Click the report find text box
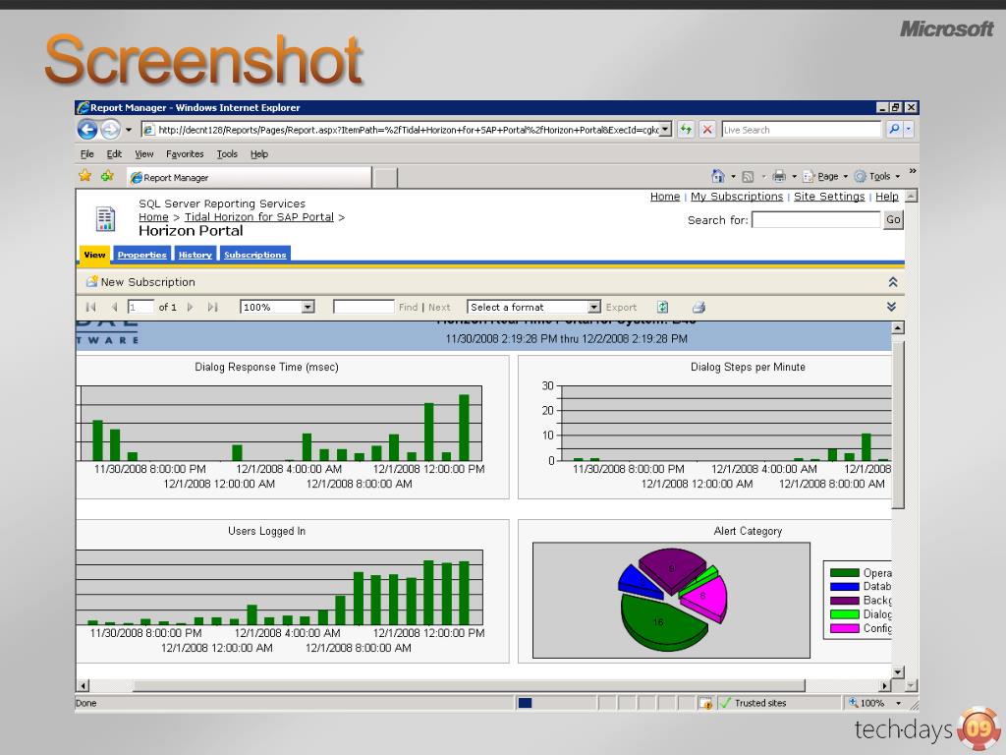The height and width of the screenshot is (755, 1006). 363,307
